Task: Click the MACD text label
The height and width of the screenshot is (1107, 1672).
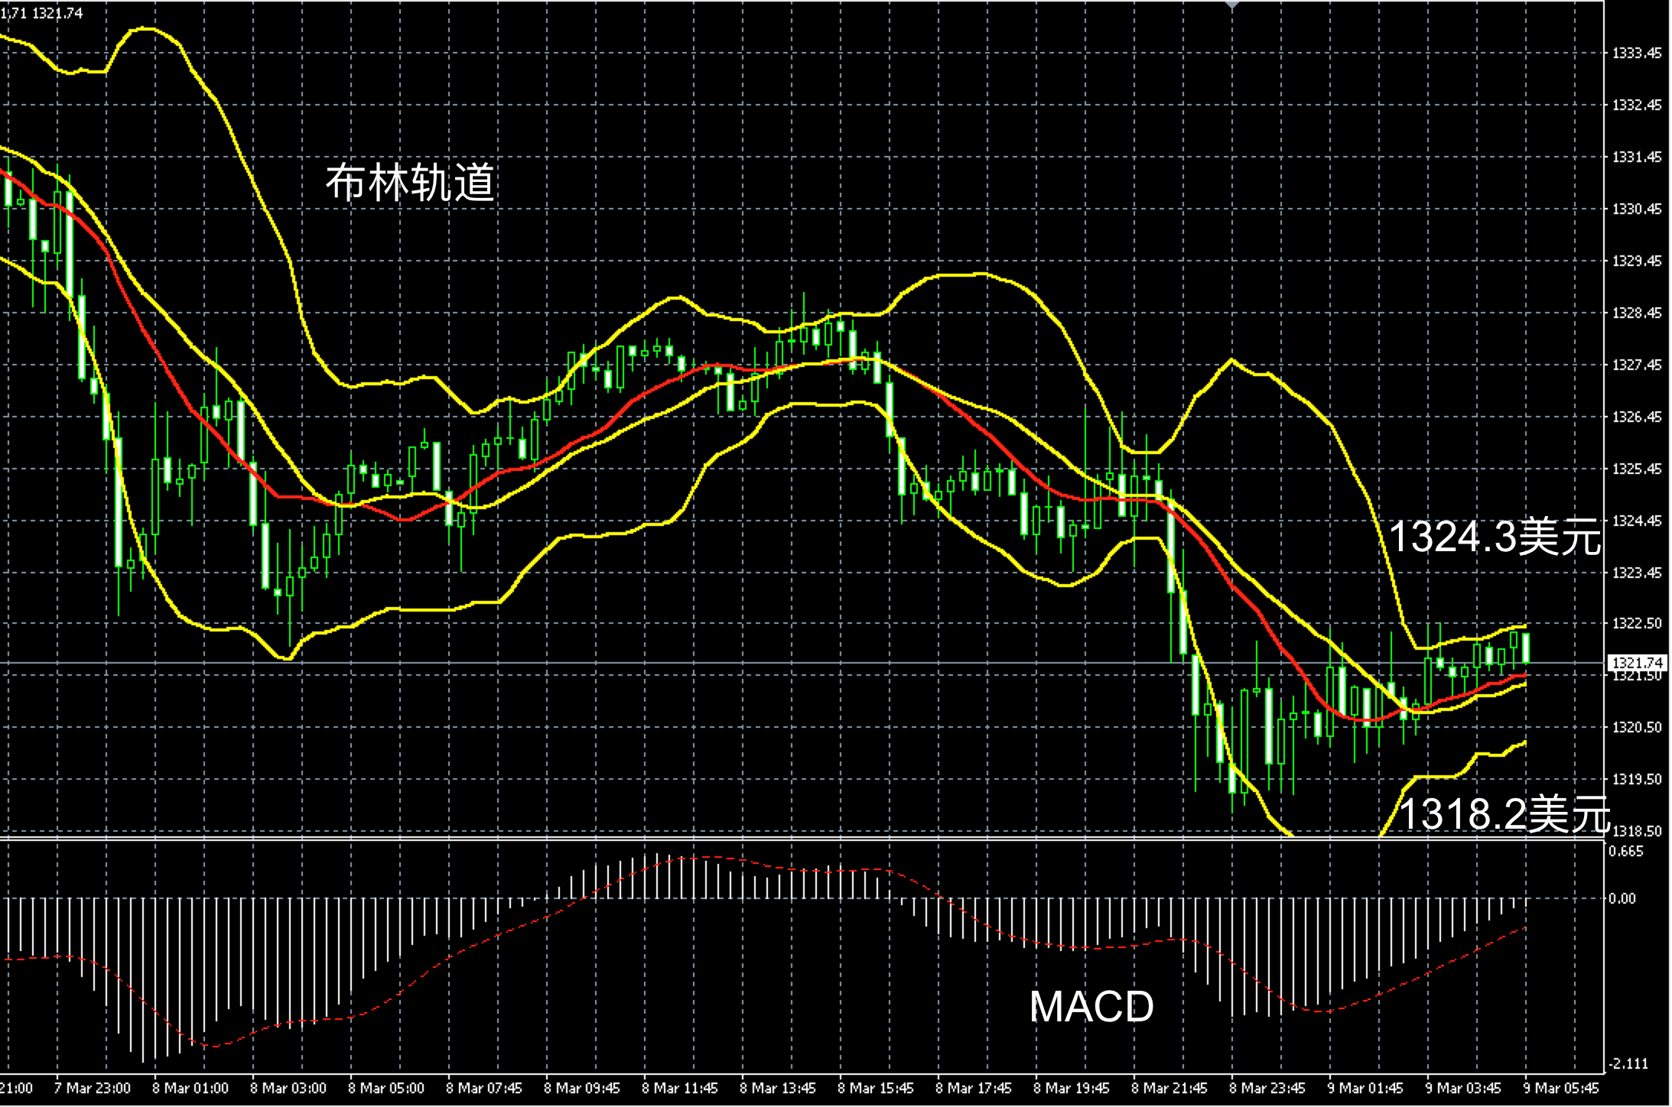Action: point(1091,1006)
